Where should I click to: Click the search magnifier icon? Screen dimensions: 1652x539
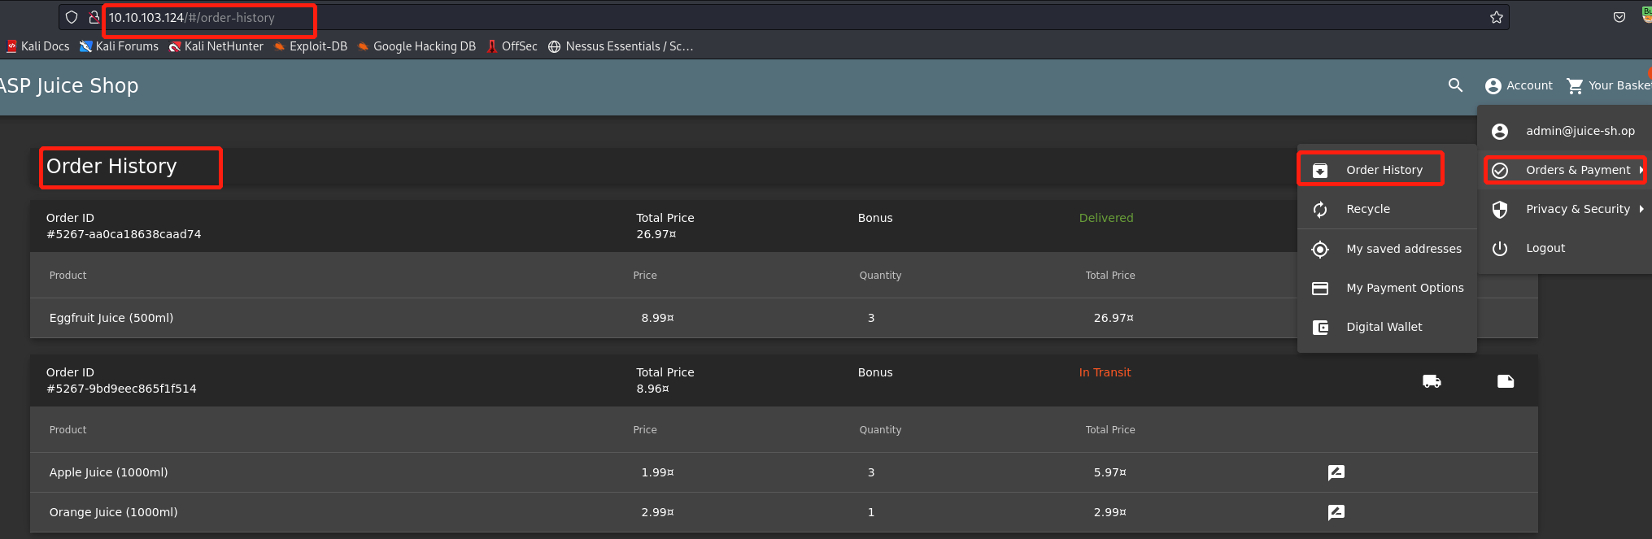tap(1455, 85)
